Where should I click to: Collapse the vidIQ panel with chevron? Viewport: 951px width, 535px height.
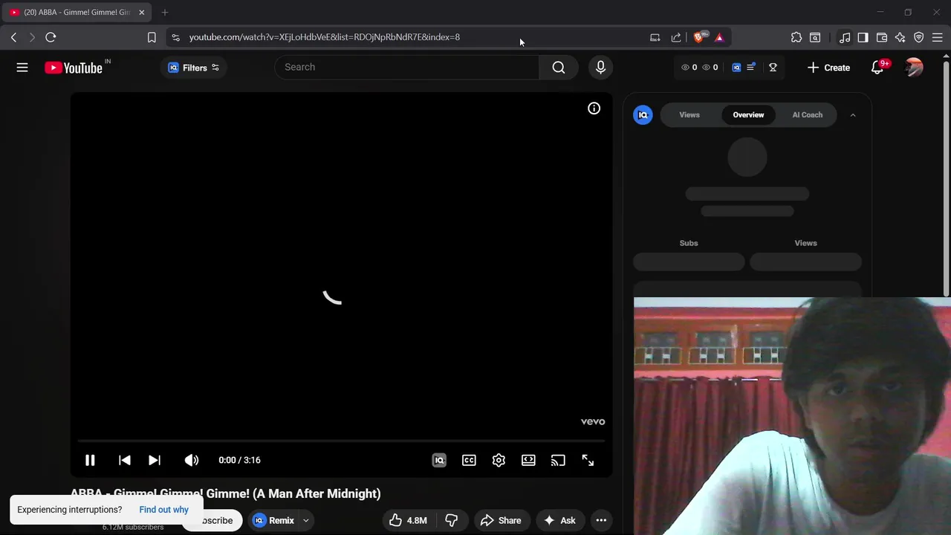pyautogui.click(x=853, y=115)
